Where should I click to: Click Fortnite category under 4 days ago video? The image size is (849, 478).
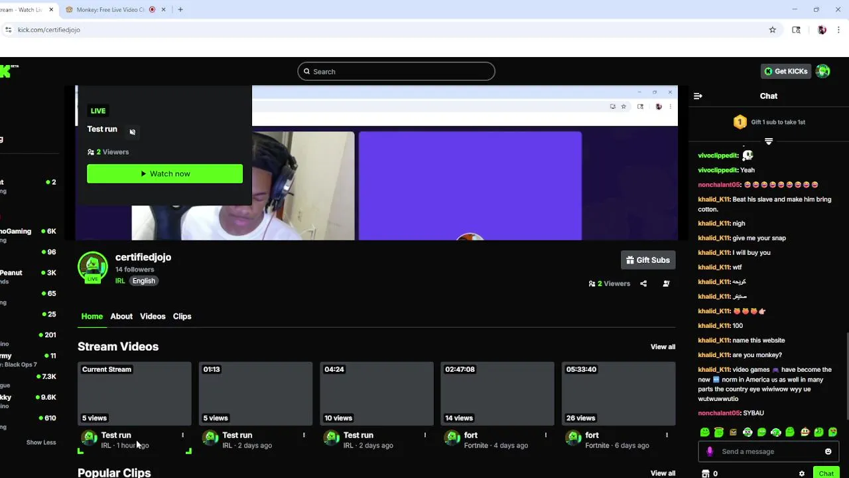476,445
